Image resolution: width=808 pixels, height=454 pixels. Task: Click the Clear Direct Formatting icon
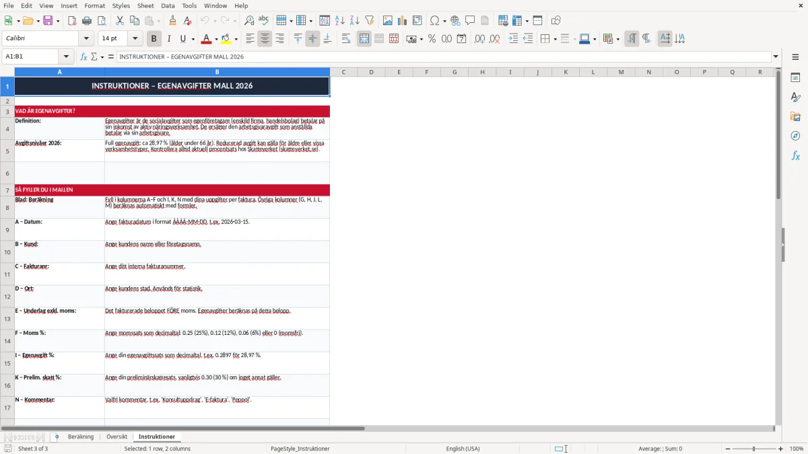[188, 21]
